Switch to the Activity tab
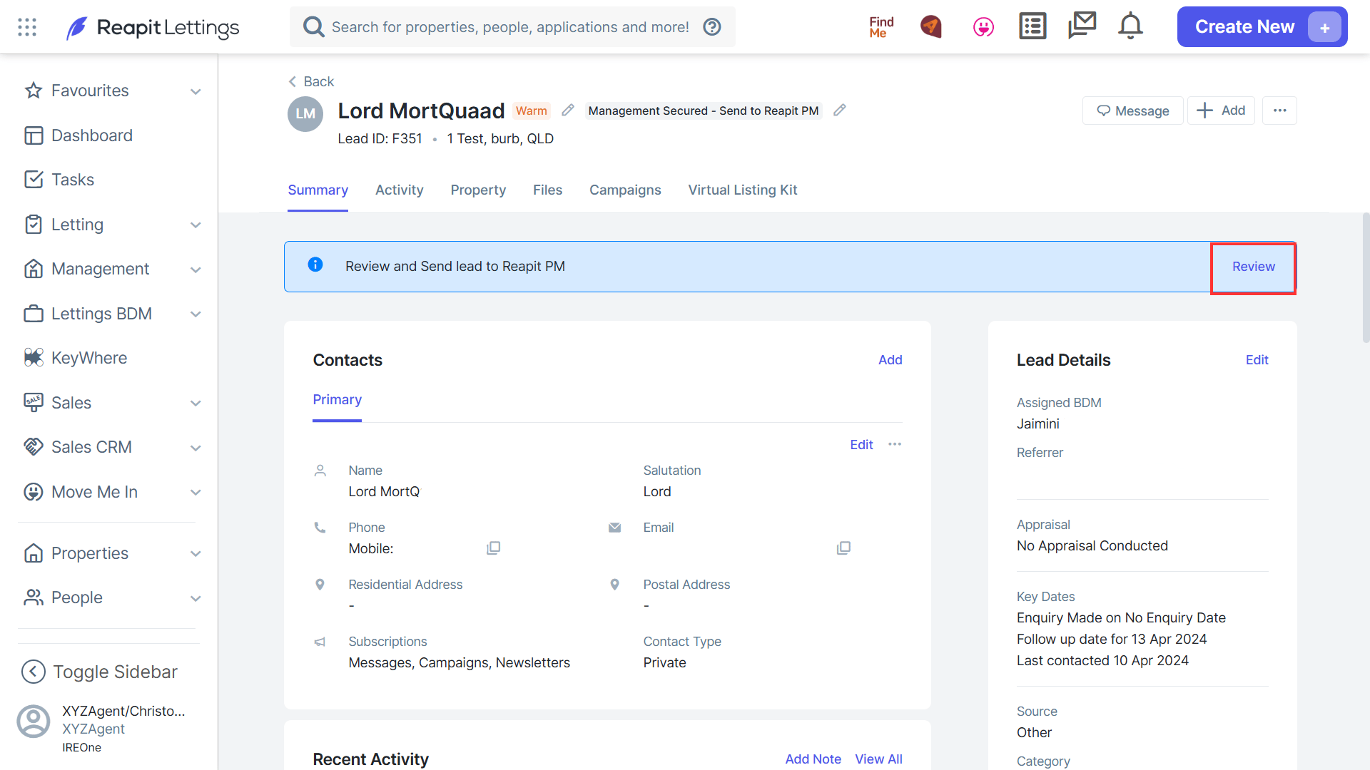The width and height of the screenshot is (1370, 770). point(400,190)
